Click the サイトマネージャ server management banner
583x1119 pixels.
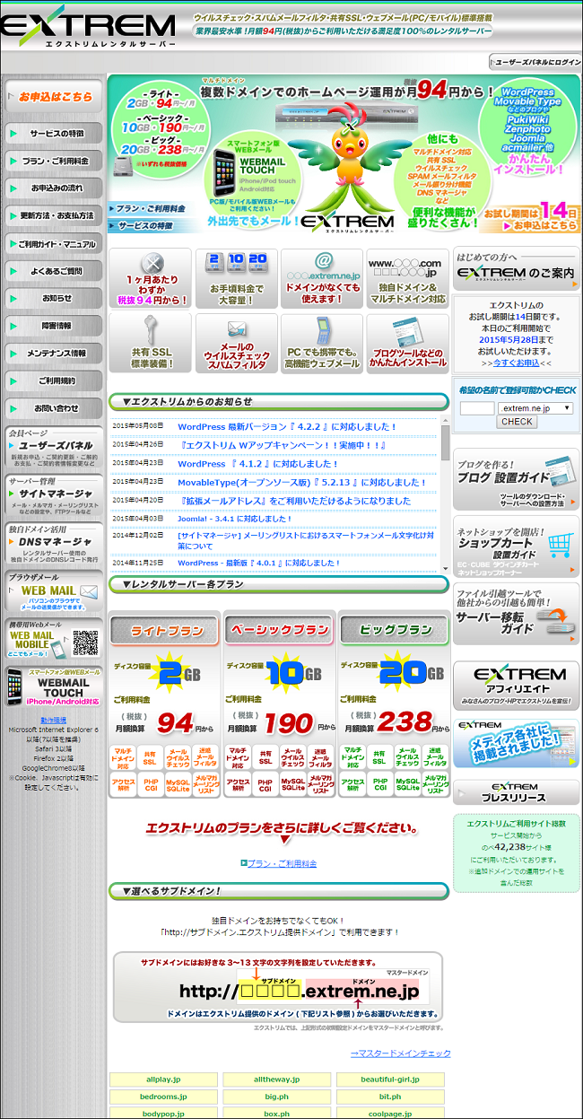click(54, 496)
